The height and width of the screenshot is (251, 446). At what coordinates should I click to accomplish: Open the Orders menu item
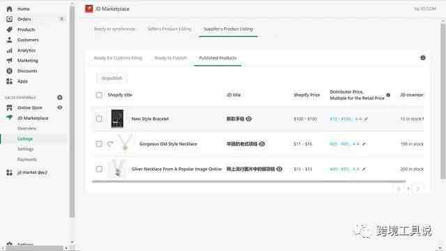[24, 19]
